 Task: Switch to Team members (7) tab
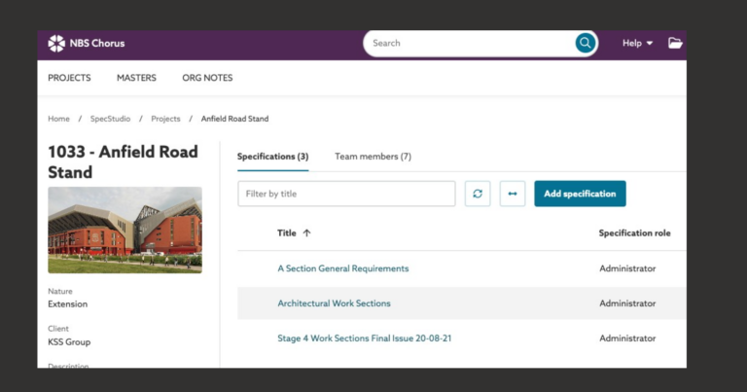coord(373,157)
